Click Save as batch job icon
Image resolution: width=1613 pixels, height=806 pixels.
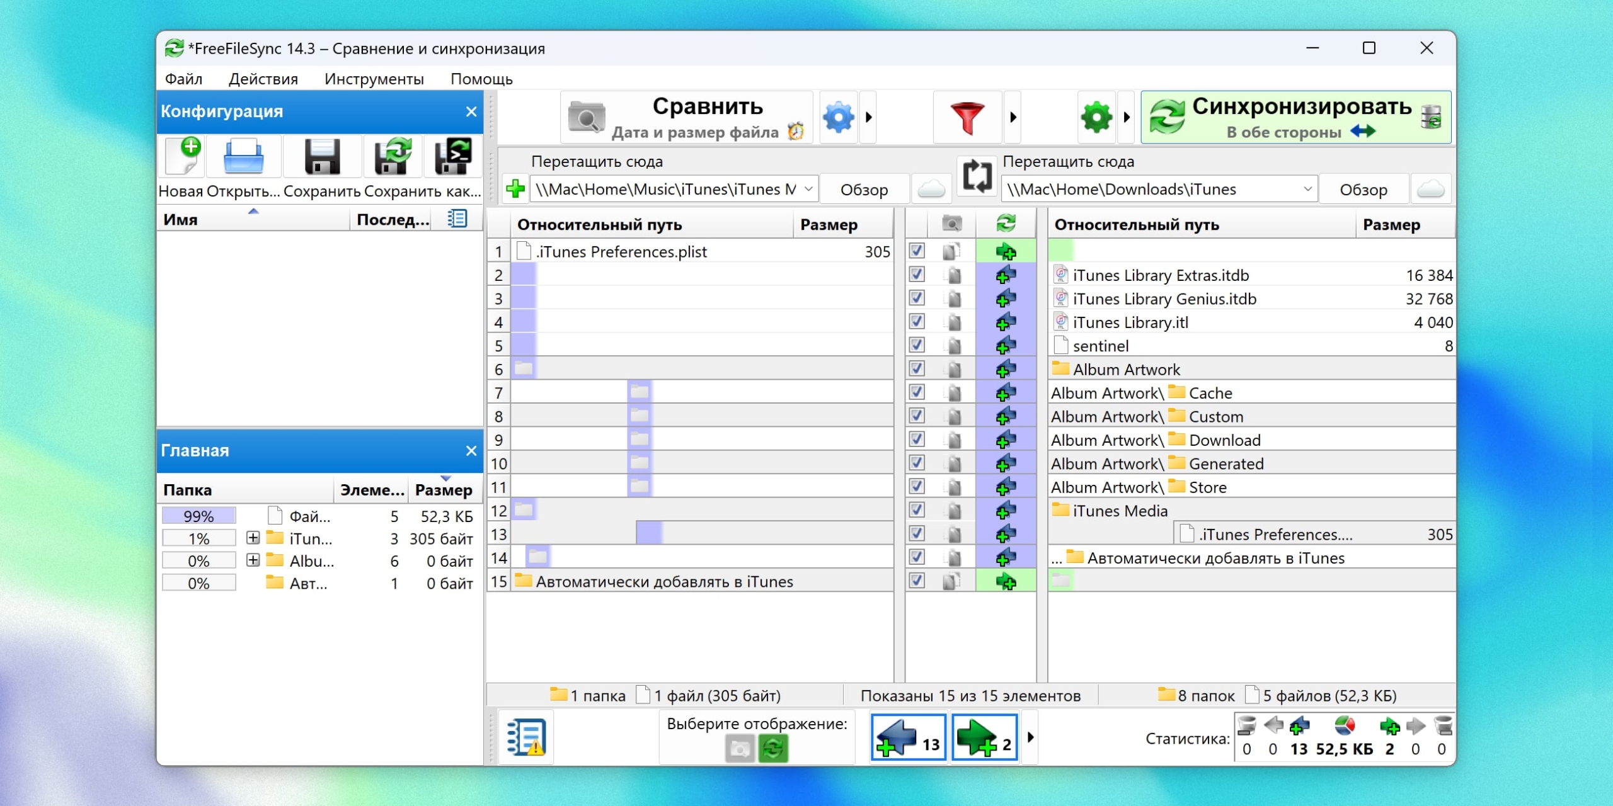(452, 156)
